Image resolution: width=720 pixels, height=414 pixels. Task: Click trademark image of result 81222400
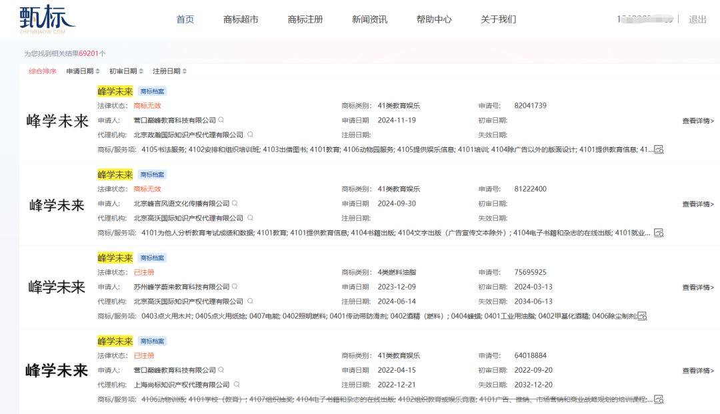pos(57,205)
